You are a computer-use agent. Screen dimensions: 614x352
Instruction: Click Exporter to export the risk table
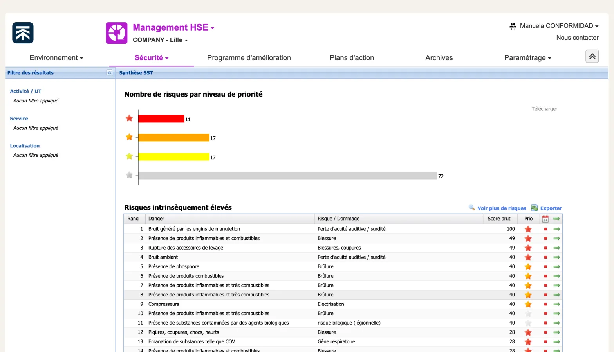click(x=551, y=208)
